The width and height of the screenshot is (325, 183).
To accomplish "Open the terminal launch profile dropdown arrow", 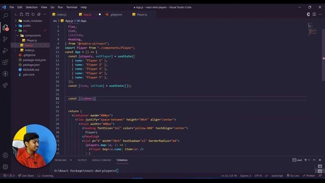I will pos(309,160).
